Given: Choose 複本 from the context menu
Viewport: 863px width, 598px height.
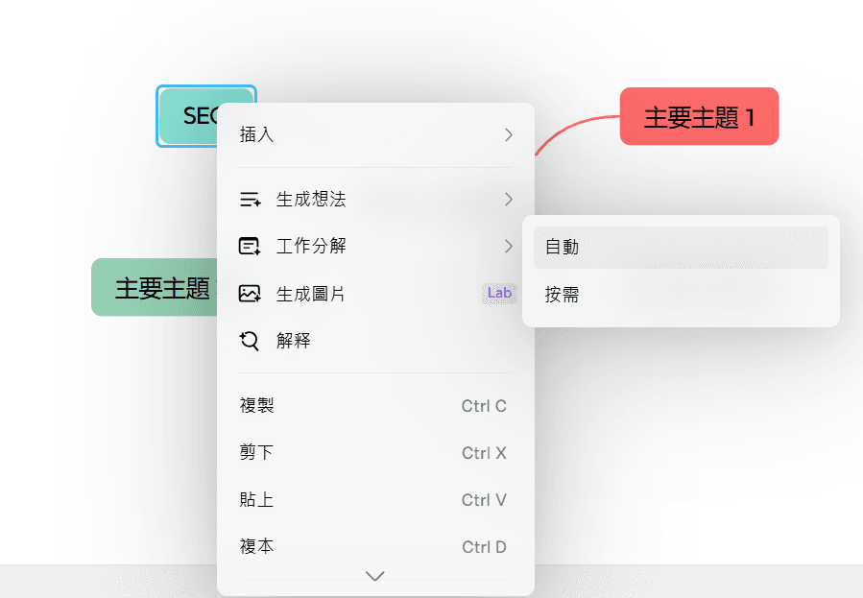Looking at the screenshot, I should 256,546.
